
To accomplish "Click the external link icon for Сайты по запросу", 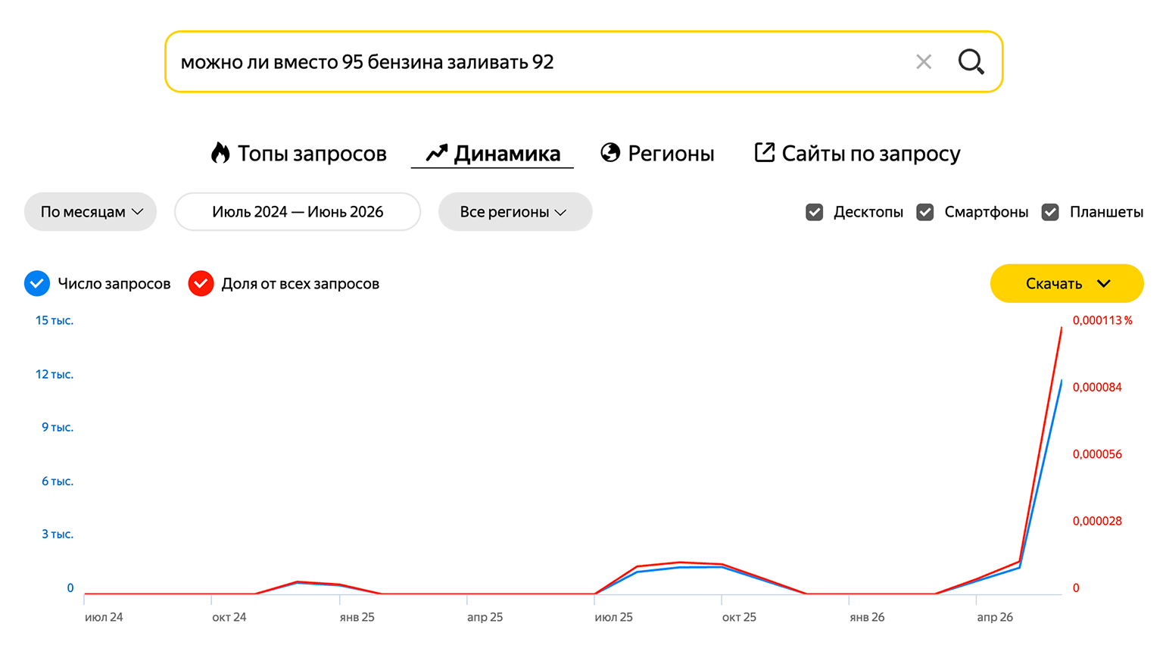I will [x=765, y=152].
